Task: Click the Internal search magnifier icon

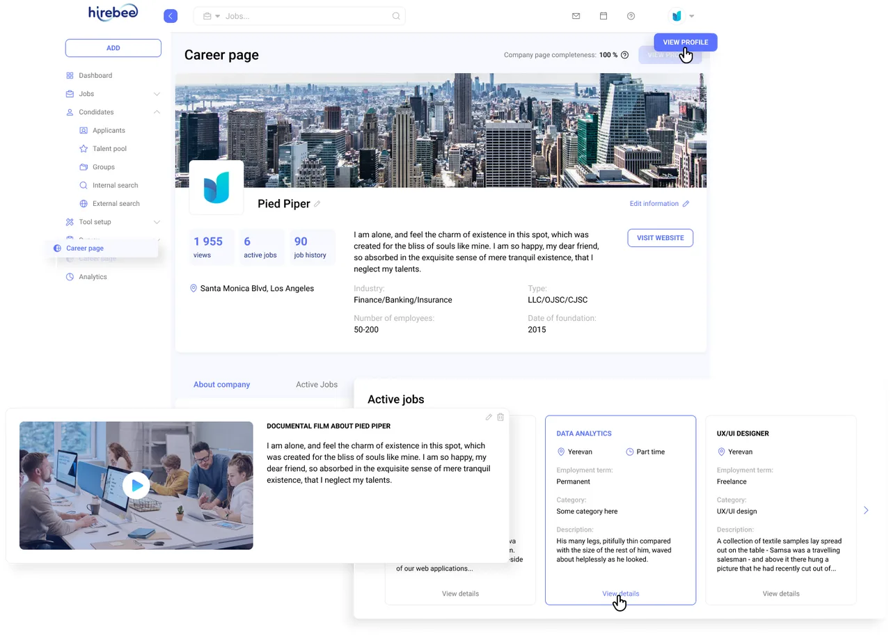Action: (84, 185)
